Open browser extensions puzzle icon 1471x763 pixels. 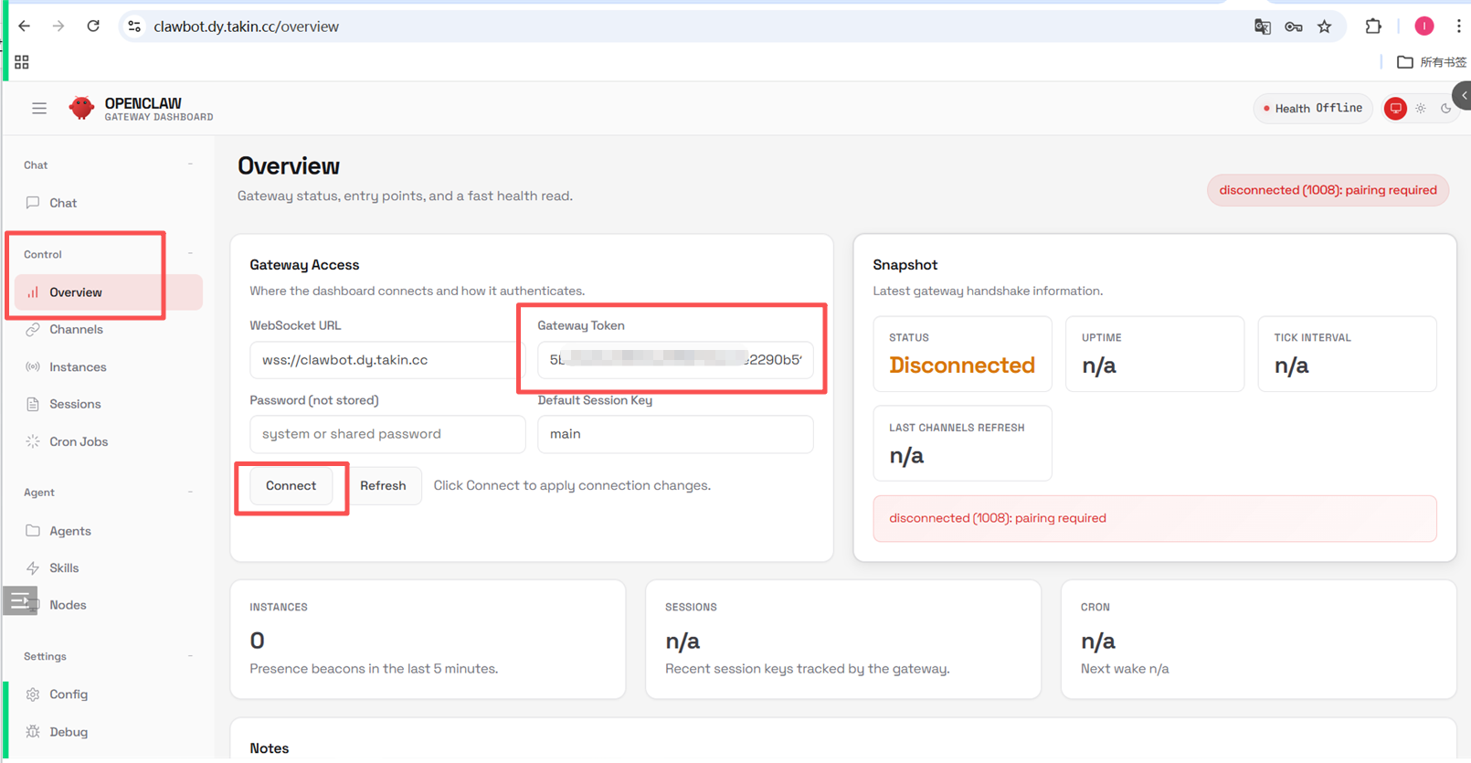[1372, 26]
